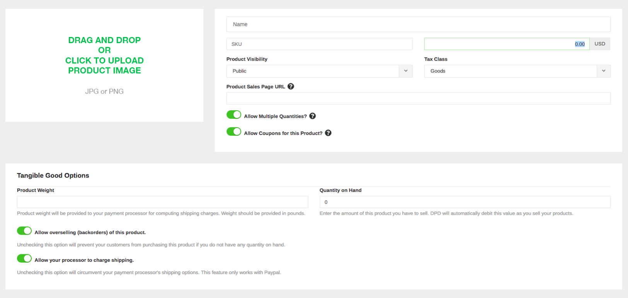The height and width of the screenshot is (298, 628).
Task: Click the USD currency label
Action: click(600, 44)
